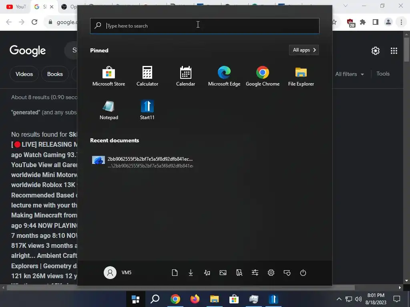Click the Google logo on the page
This screenshot has width=410, height=307.
[x=28, y=51]
